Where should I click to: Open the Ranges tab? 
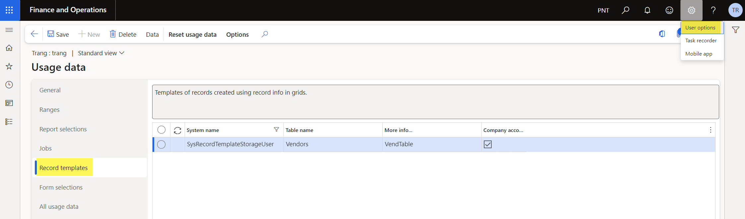pyautogui.click(x=49, y=109)
